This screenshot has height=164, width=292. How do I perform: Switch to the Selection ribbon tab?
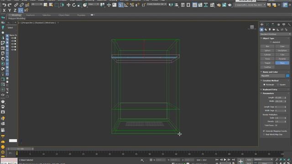coord(47,15)
